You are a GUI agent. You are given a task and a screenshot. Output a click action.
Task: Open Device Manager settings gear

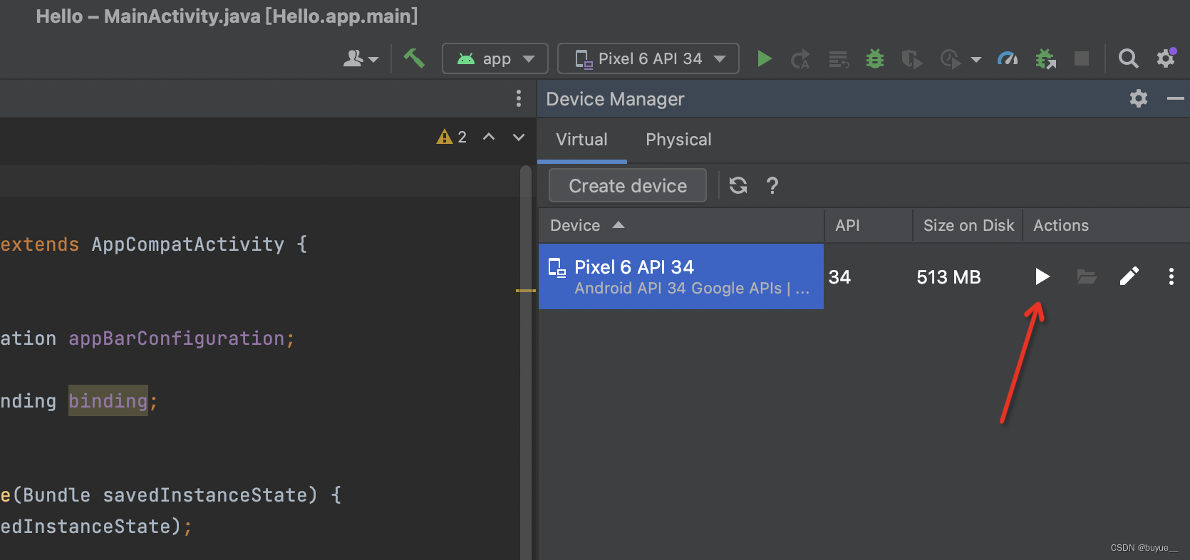point(1139,98)
